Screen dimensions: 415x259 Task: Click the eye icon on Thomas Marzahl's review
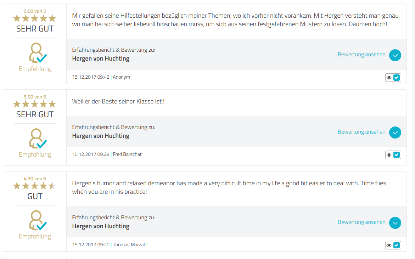click(x=389, y=245)
